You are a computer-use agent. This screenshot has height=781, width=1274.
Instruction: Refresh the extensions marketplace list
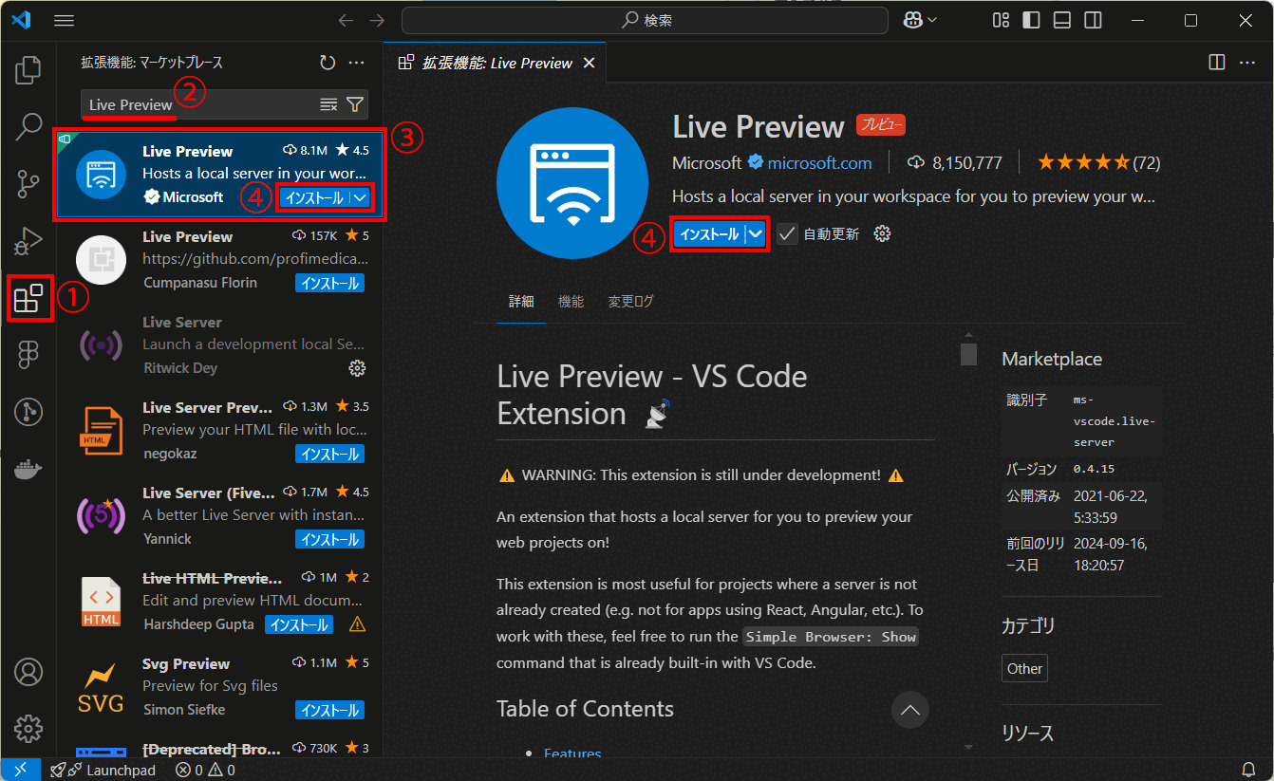[x=328, y=63]
